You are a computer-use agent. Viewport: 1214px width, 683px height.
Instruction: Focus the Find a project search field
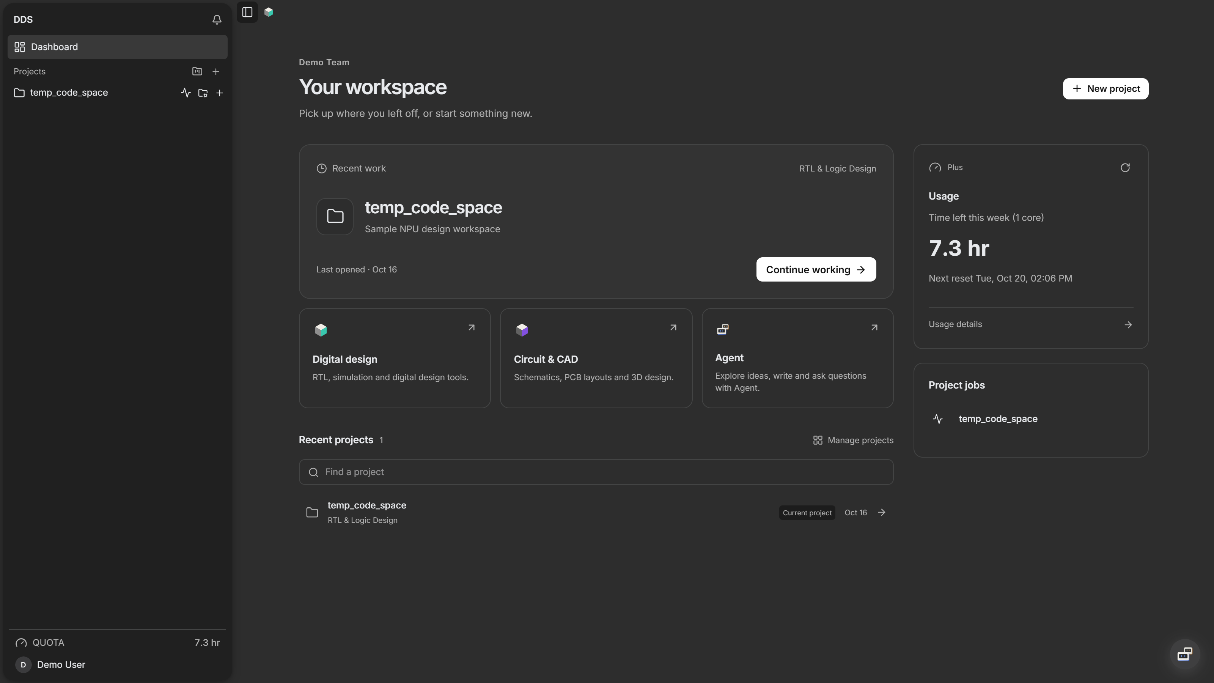click(596, 472)
